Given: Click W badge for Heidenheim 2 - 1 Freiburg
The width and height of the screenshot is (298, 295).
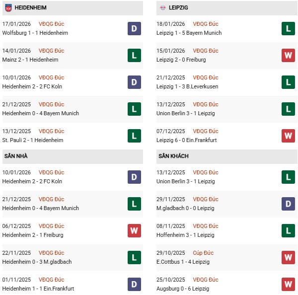Looking at the screenshot, I should 134,231.
